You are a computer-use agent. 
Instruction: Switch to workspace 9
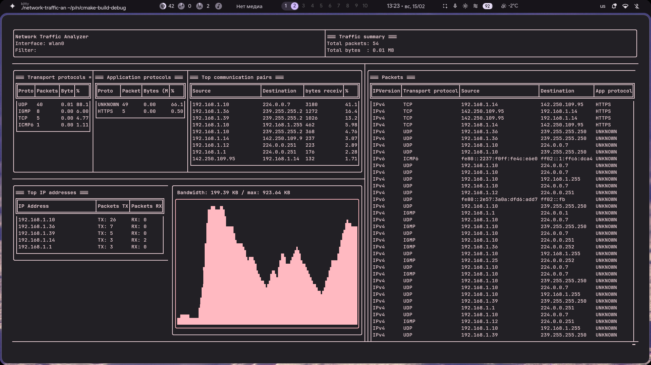click(356, 6)
